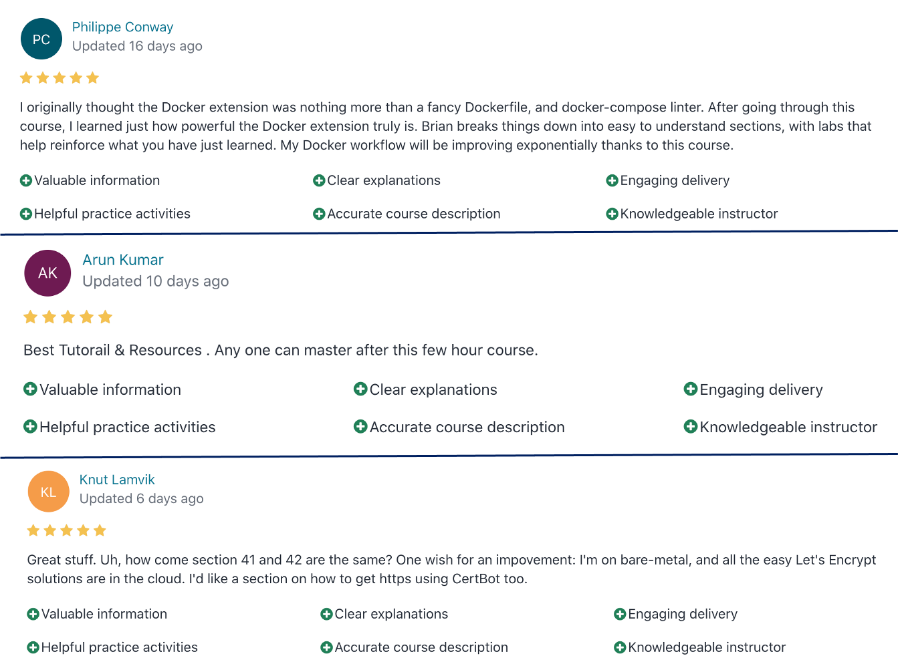900x668 pixels.
Task: Click plus icon beside Philippe's Accurate course description
Action: [319, 214]
